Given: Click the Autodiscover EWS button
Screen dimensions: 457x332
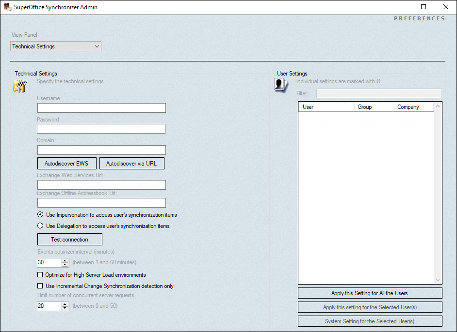Looking at the screenshot, I should tap(67, 164).
